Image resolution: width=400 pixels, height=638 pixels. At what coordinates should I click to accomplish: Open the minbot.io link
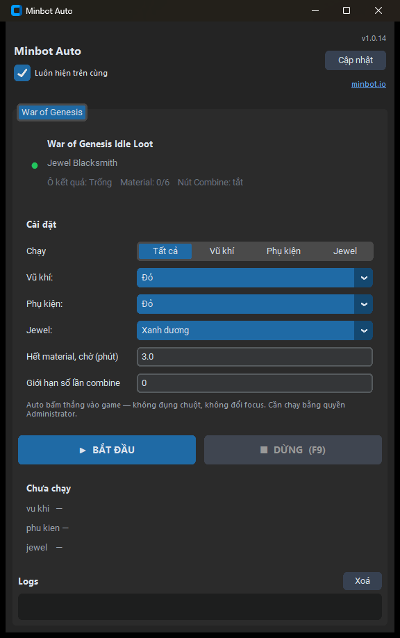pyautogui.click(x=368, y=84)
